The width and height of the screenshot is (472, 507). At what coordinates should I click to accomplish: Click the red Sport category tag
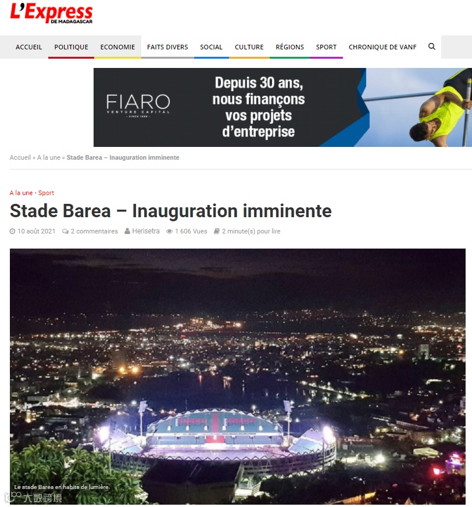point(46,193)
